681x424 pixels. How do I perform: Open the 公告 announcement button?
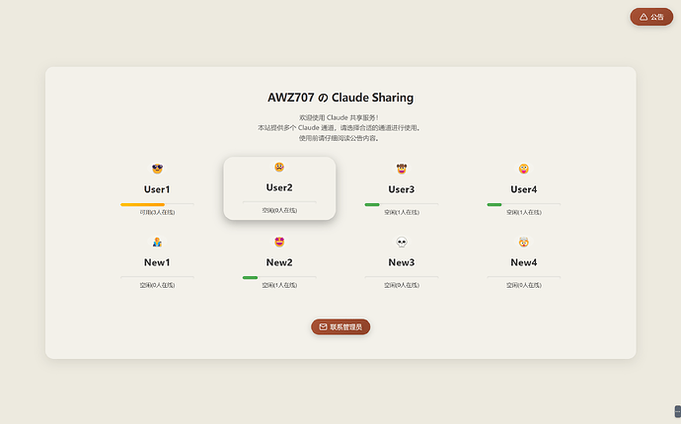point(651,17)
